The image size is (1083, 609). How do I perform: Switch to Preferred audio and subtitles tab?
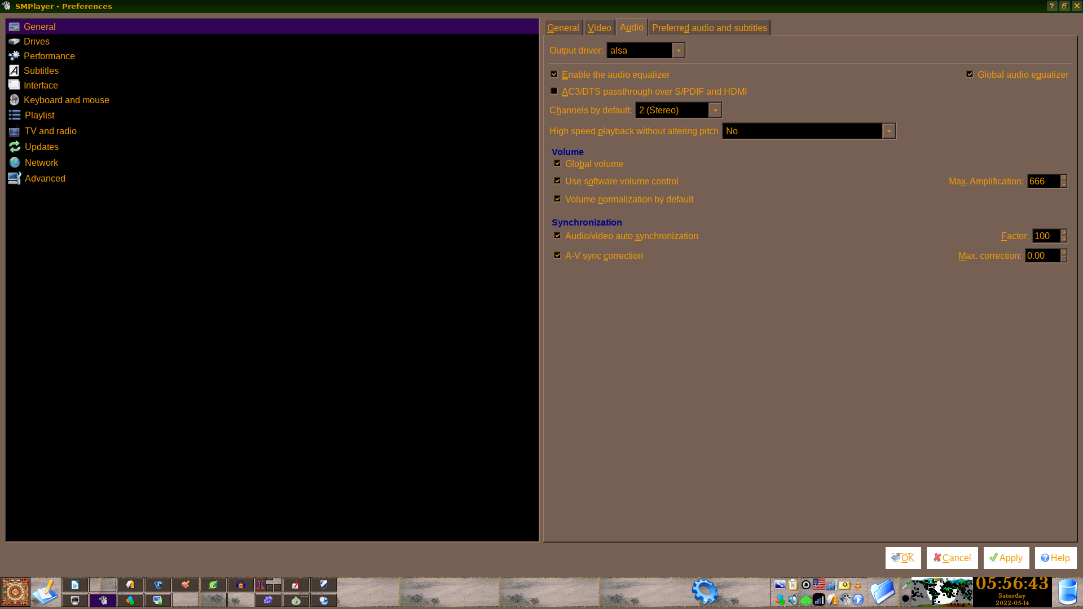tap(709, 28)
